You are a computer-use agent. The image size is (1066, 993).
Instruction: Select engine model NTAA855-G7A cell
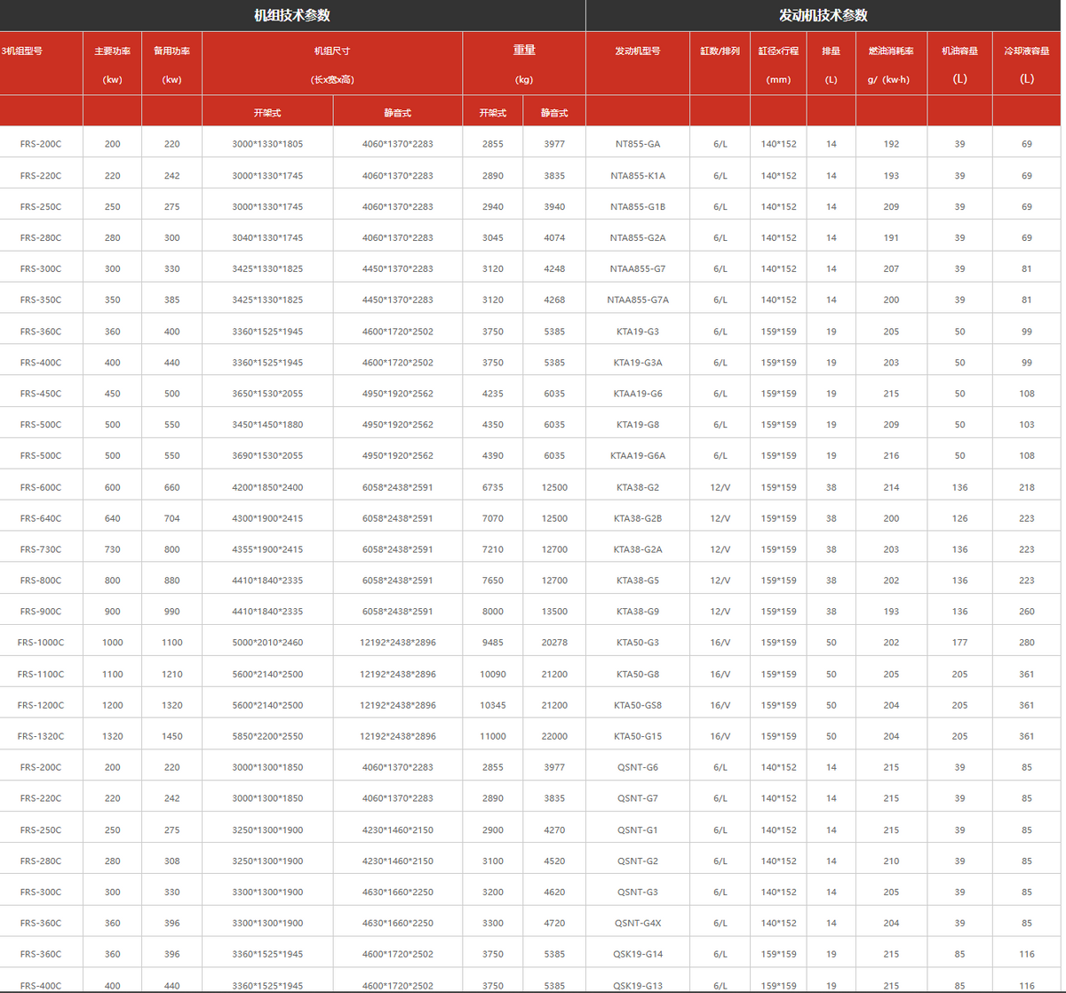638,300
